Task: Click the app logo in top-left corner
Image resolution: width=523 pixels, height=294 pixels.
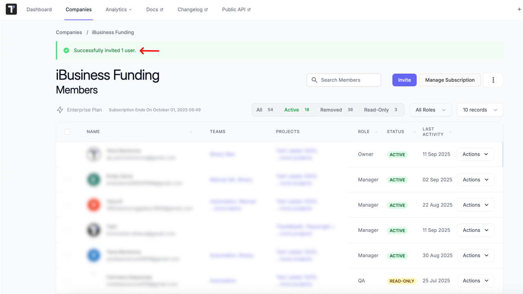Action: point(11,9)
